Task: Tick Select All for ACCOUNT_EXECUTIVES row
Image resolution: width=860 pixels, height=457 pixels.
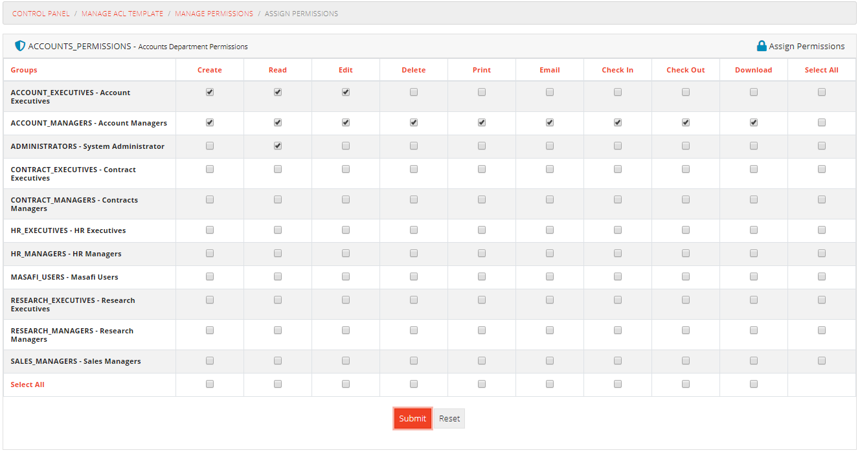Action: (x=822, y=93)
